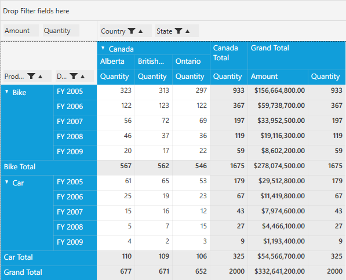Collapse the Bike row group
The image size is (346, 280).
7,92
